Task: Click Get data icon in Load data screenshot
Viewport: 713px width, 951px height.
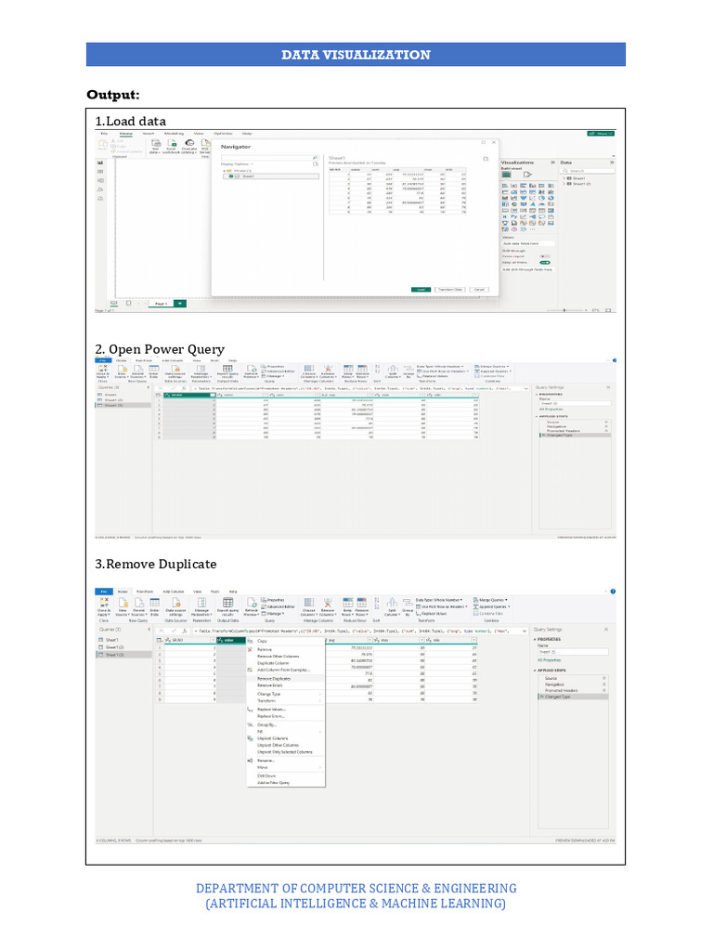Action: pos(156,143)
